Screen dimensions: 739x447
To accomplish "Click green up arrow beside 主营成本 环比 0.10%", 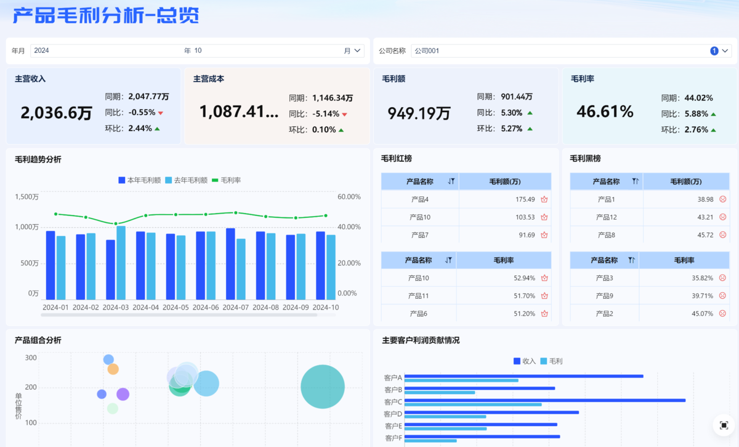I will [341, 130].
